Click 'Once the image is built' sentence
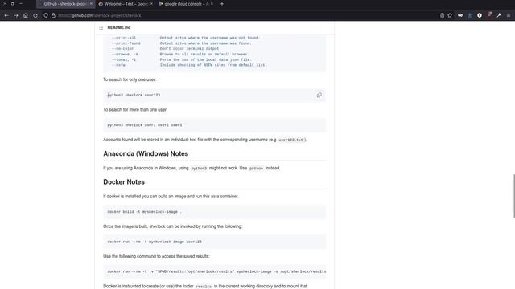515x289 pixels. (x=172, y=226)
